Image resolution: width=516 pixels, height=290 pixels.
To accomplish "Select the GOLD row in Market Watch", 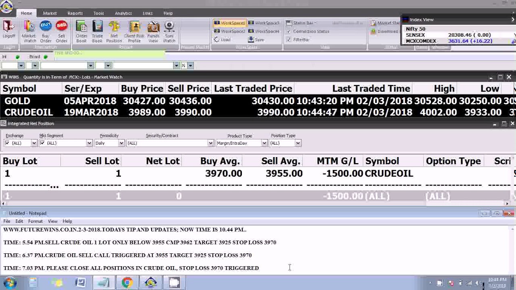I will click(x=258, y=101).
